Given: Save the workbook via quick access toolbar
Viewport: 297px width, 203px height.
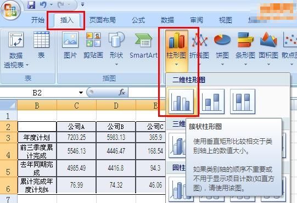Looking at the screenshot, I should (31, 5).
